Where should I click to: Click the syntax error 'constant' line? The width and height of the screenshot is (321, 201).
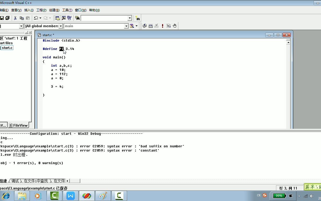tap(79, 150)
